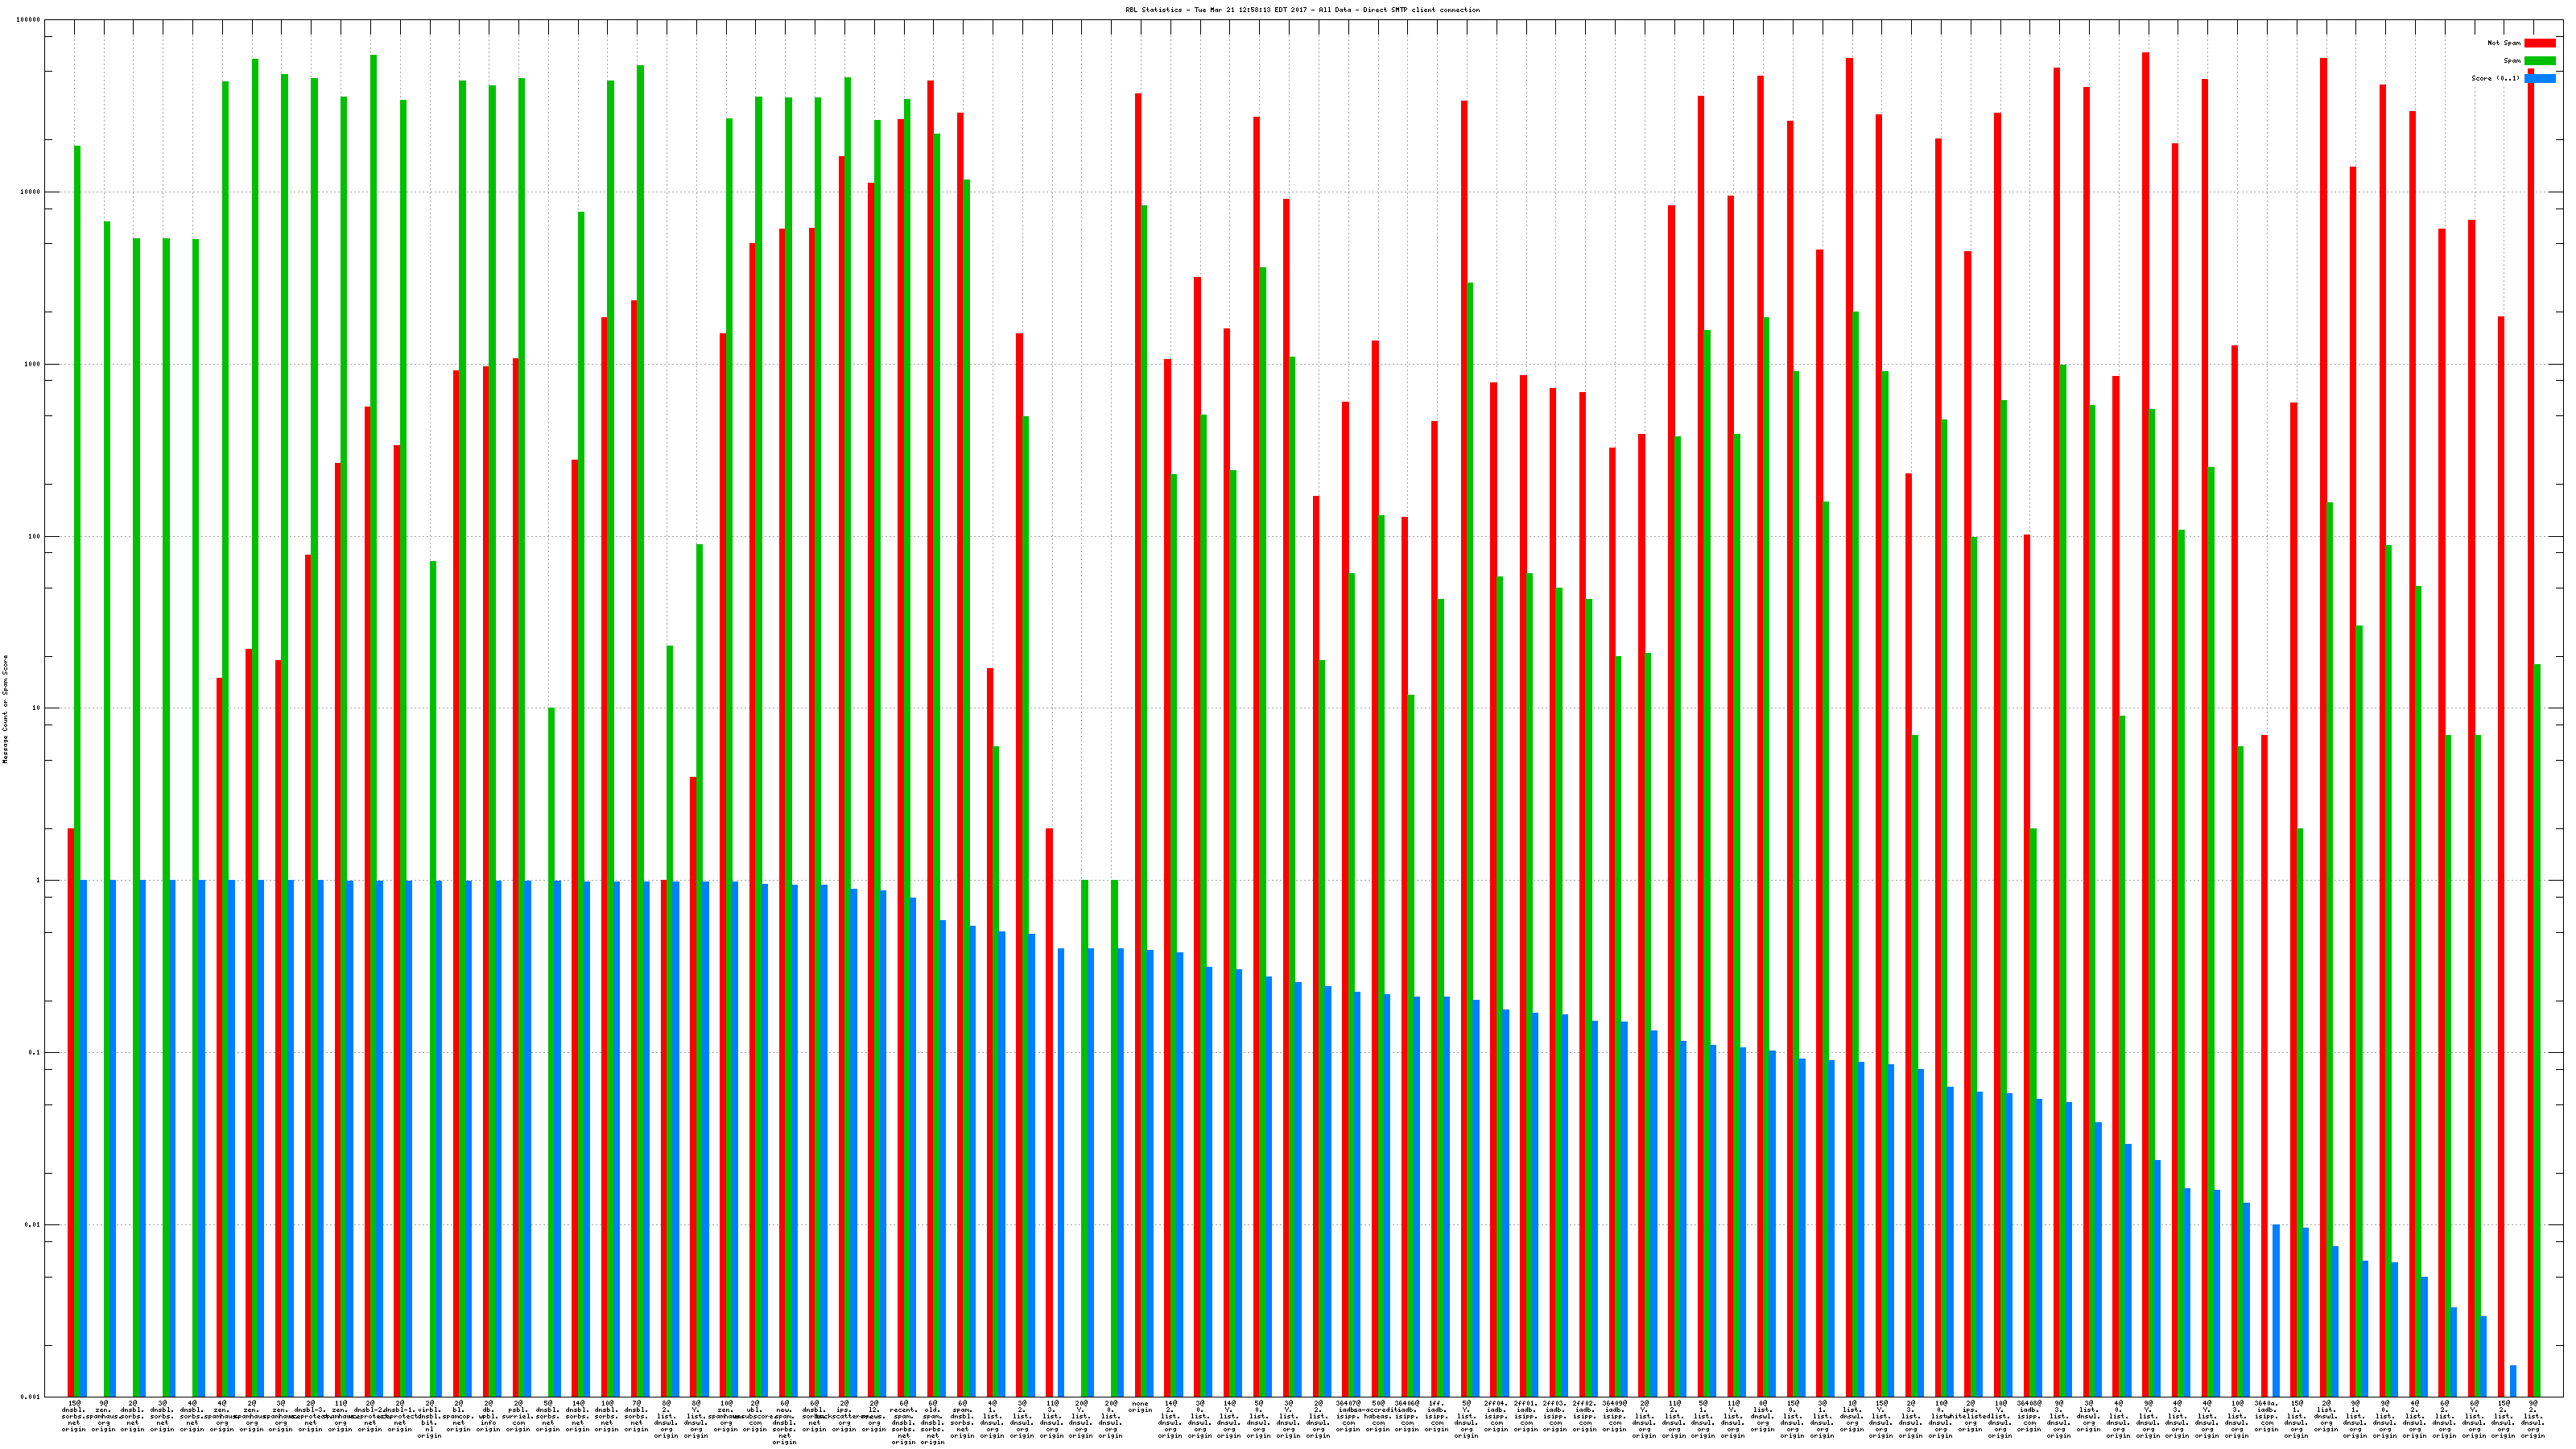Click the 1000 y-axis tick label
Viewport: 2576px width, 1449px height.
pos(32,364)
